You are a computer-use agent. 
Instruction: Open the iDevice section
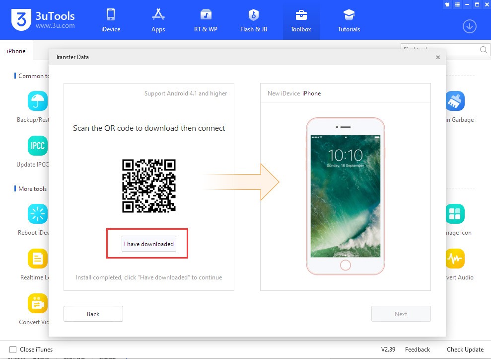[x=111, y=20]
